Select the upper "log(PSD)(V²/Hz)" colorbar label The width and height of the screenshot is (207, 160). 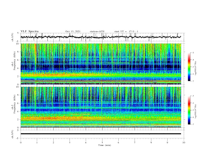pos(196,68)
